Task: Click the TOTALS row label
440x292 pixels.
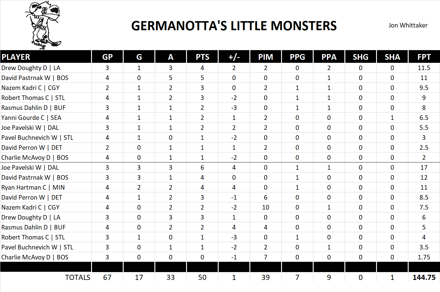Action: point(78,278)
